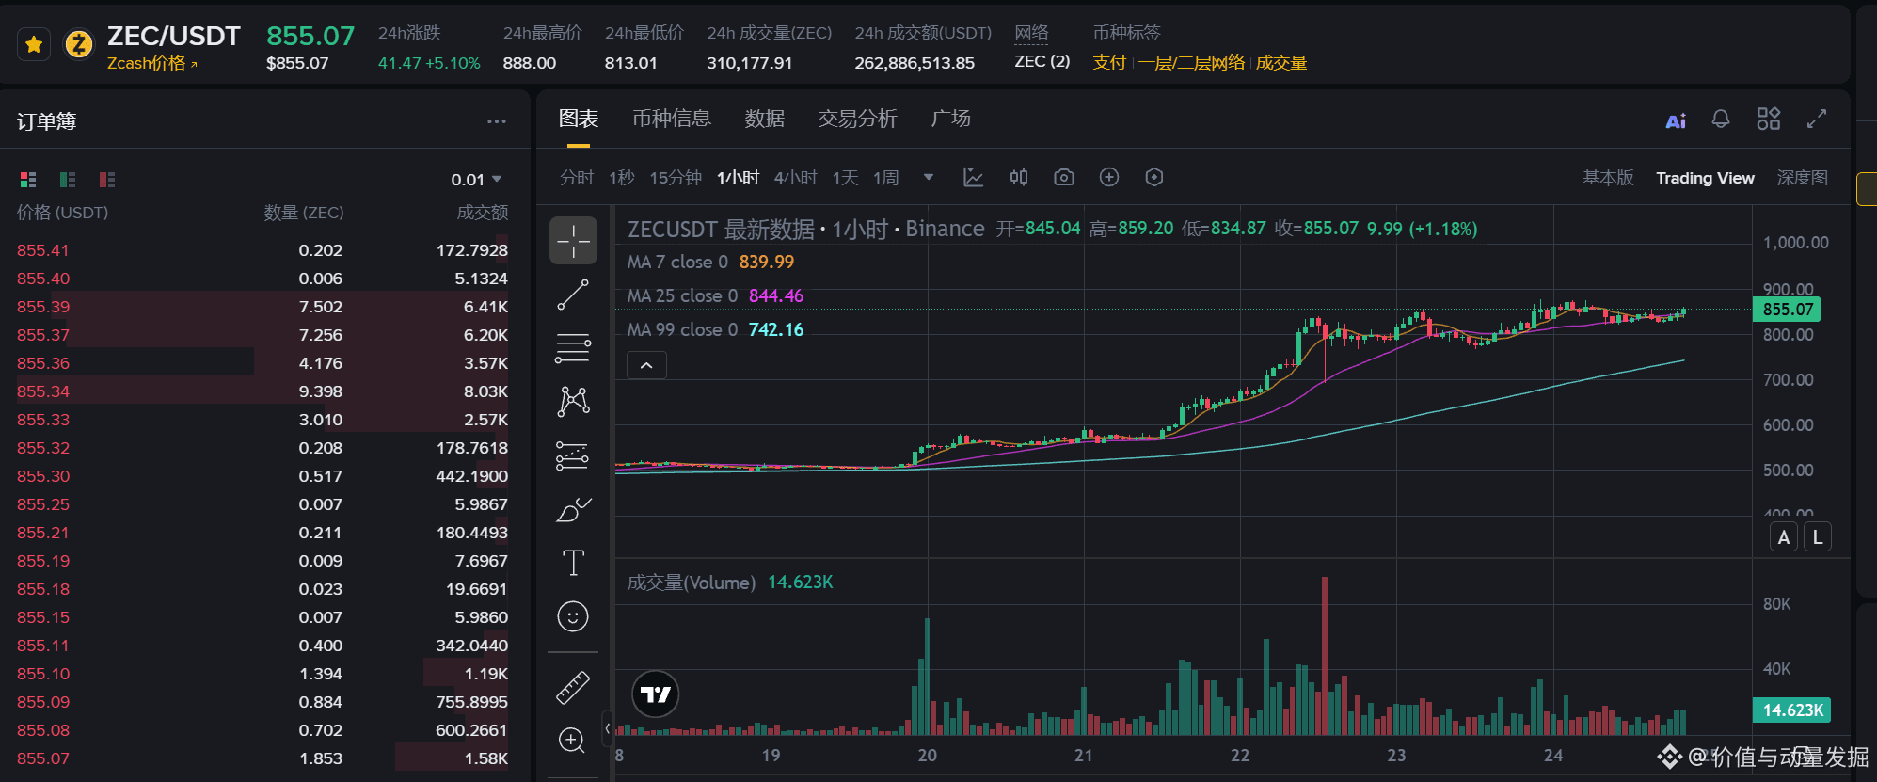Open the 0.01 price precision dropdown
Image resolution: width=1877 pixels, height=782 pixels.
coord(476,180)
